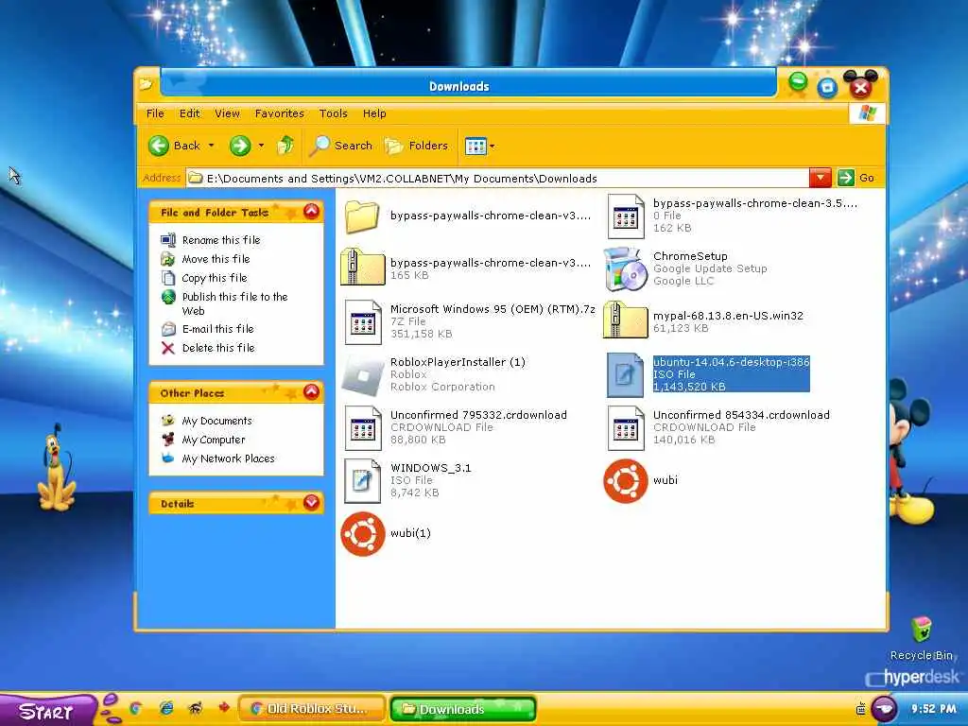Select the wubi(1) Ubuntu logo icon
Screen dimensions: 968x726
[363, 534]
